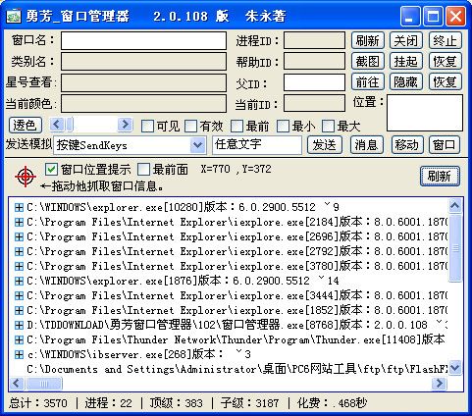
Task: Click the 窗口名 input field
Action: pos(143,40)
